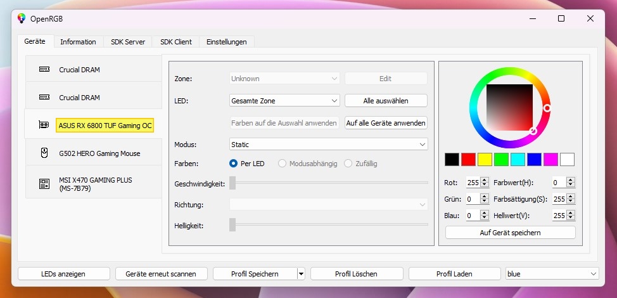Pick the cyan color swatch
Viewport: 617px width, 298px height.
518,159
